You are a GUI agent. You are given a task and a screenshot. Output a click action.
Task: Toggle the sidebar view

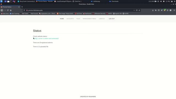(x=159, y=10)
